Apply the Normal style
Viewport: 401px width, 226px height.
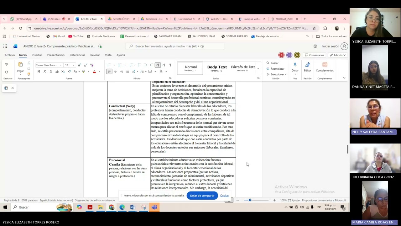[190, 68]
